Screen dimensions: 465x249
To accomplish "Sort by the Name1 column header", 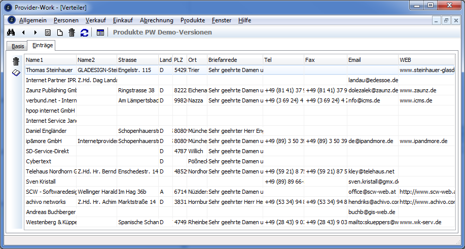I will [x=51, y=60].
